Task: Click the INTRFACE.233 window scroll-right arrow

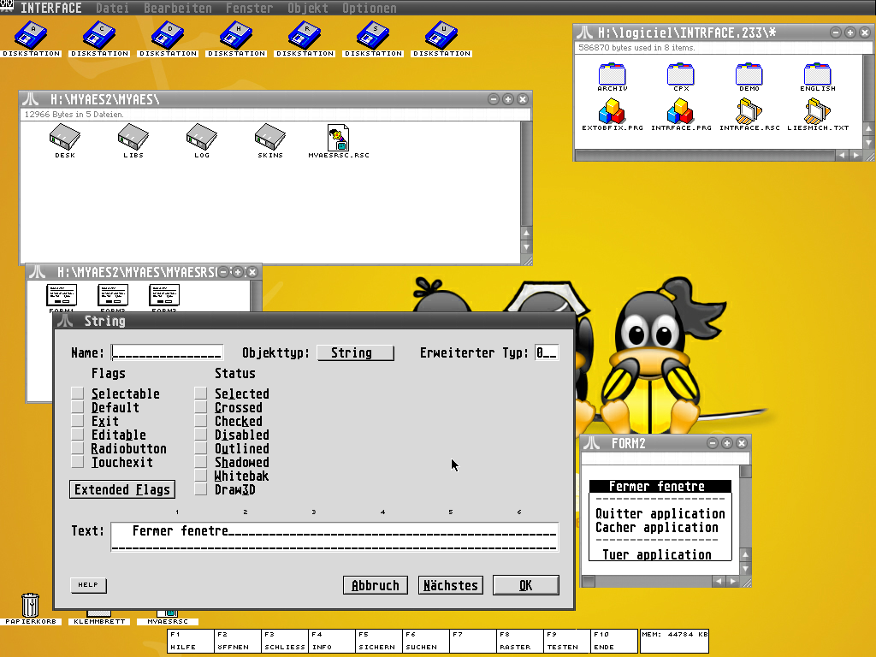Action: point(855,156)
